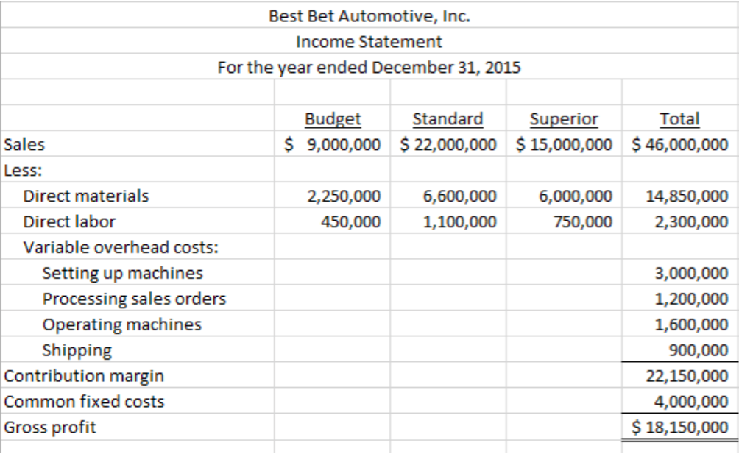Image resolution: width=739 pixels, height=454 pixels.
Task: Select the Direct materials row label
Action: (x=86, y=196)
